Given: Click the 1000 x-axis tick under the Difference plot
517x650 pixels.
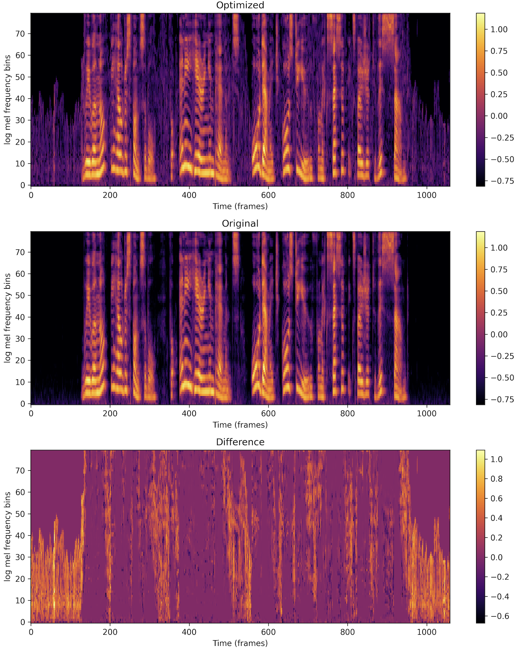Looking at the screenshot, I should 427,632.
